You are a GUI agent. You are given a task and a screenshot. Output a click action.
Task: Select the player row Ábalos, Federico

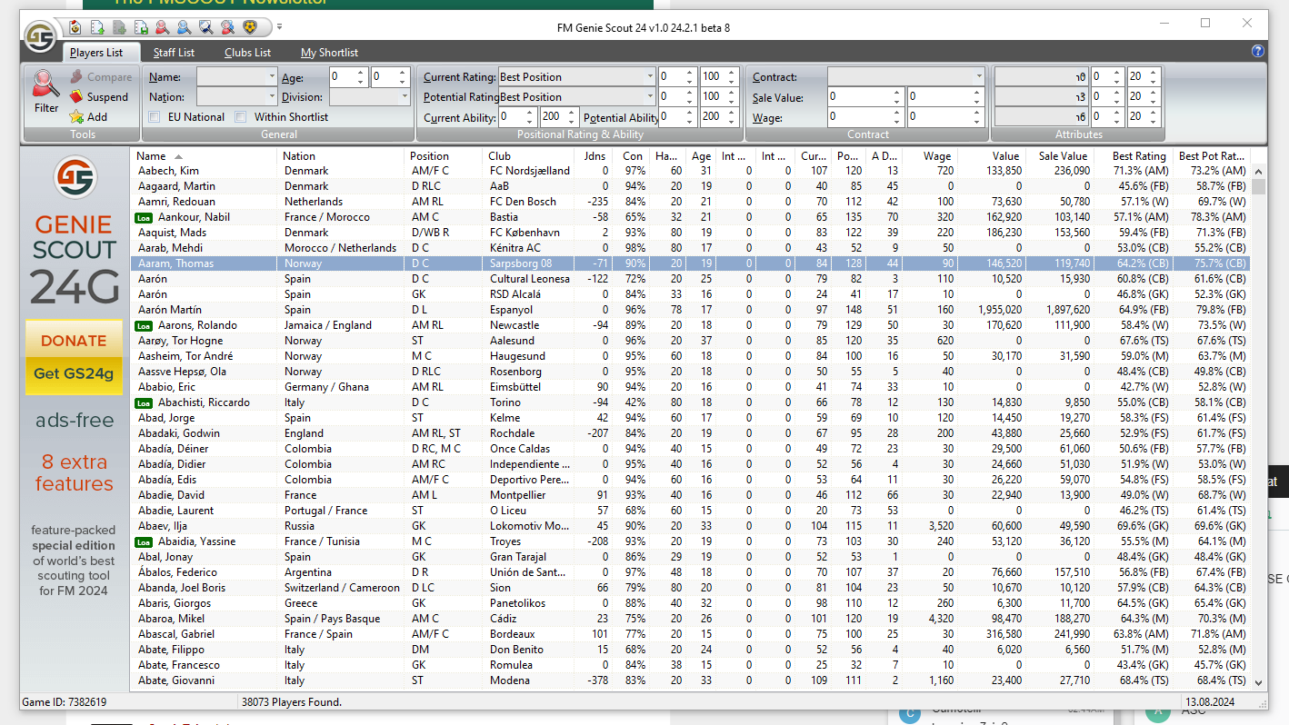pos(691,572)
